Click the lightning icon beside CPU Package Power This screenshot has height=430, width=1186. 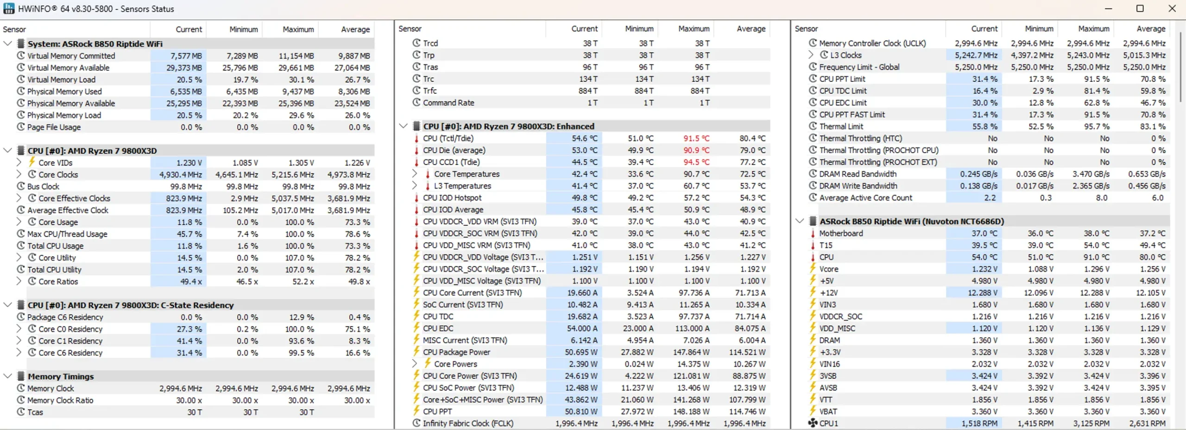(416, 352)
